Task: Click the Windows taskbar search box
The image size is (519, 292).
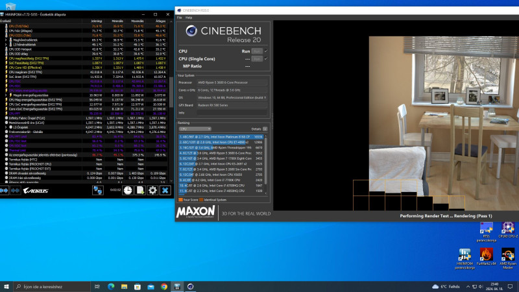Action: point(52,286)
